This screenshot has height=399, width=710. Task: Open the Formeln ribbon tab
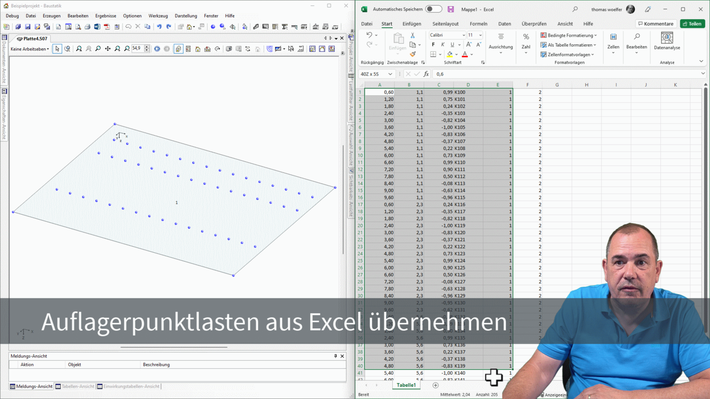478,24
